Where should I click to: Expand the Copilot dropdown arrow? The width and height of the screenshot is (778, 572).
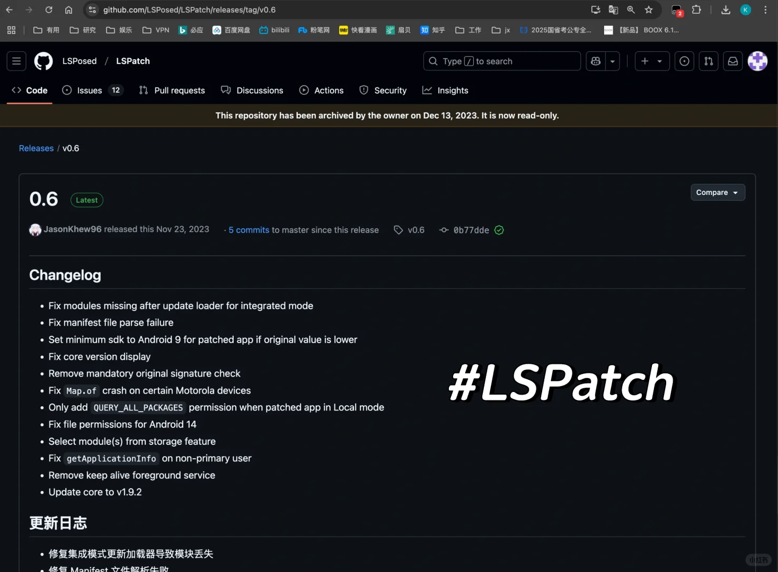coord(613,61)
